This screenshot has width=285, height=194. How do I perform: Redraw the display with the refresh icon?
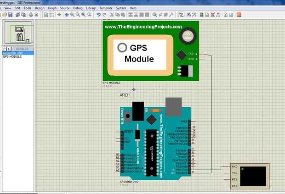point(46,15)
